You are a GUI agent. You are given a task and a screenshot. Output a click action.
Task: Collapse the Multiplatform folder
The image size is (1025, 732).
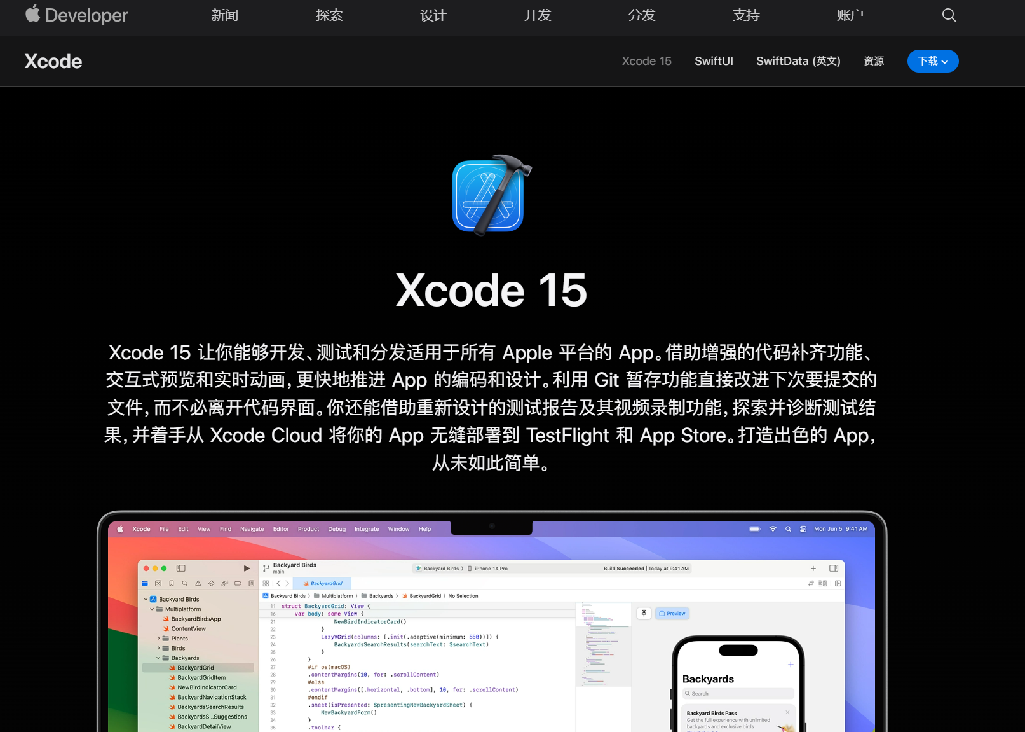[x=152, y=609]
